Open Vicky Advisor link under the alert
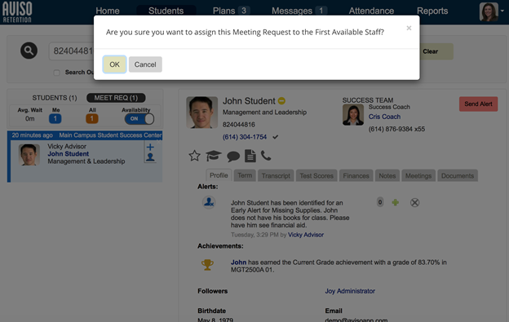Screen dimensions: 509x322 click(x=306, y=235)
